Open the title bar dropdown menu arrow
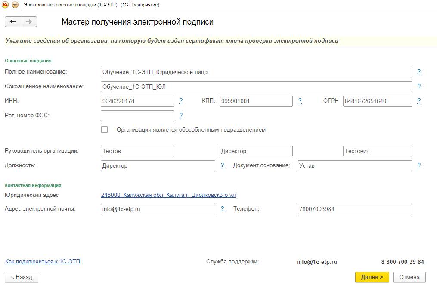The height and width of the screenshot is (288, 437). 15,5
